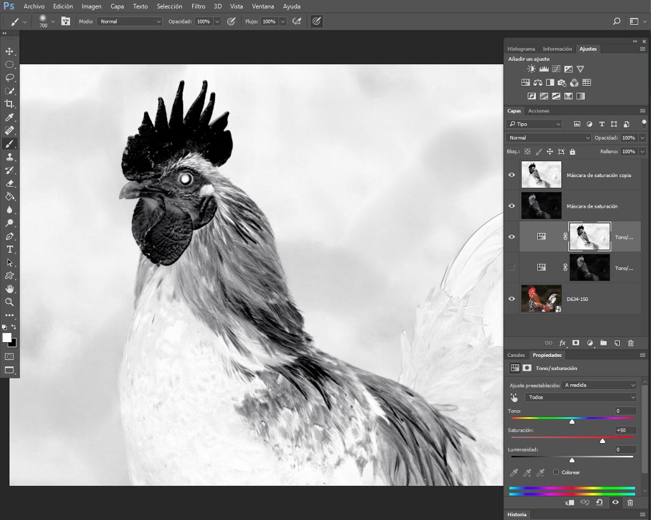The width and height of the screenshot is (651, 520).
Task: Select the D634-150 layer thumbnail
Action: coord(542,298)
